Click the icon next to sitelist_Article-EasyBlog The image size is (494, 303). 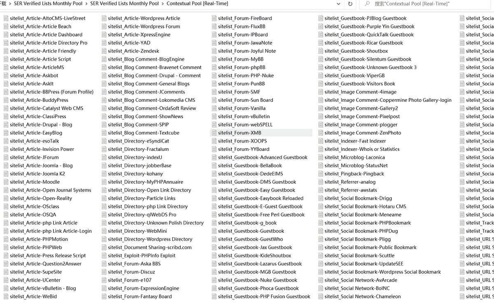(x=6, y=133)
